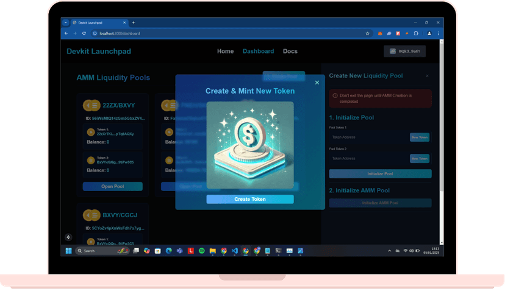Reload the page using the browser refresh icon
505x289 pixels.
click(x=85, y=33)
